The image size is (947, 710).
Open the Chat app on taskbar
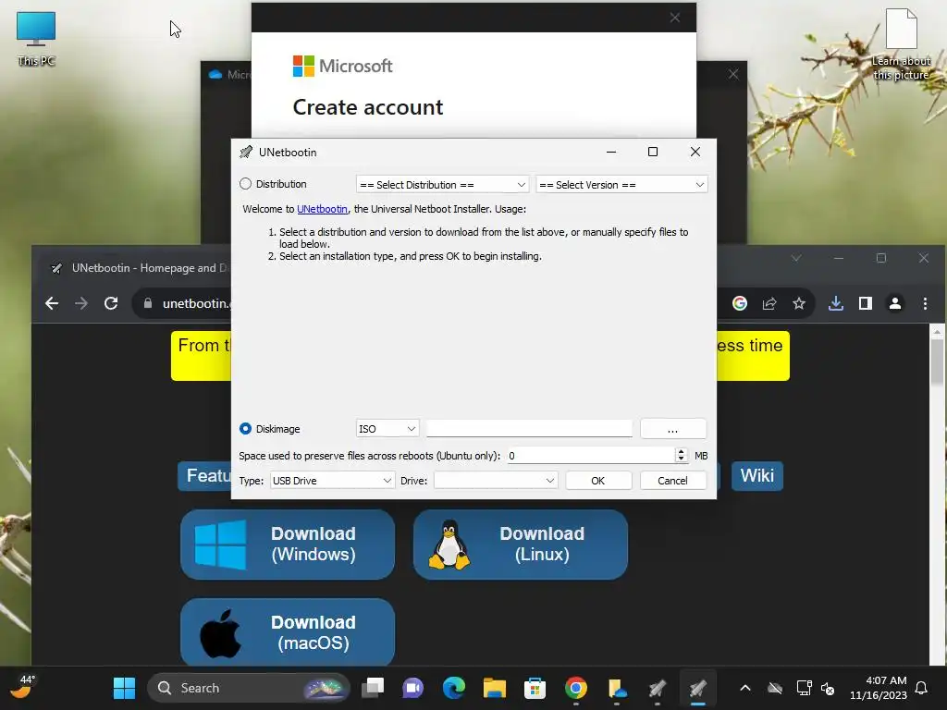(x=413, y=688)
